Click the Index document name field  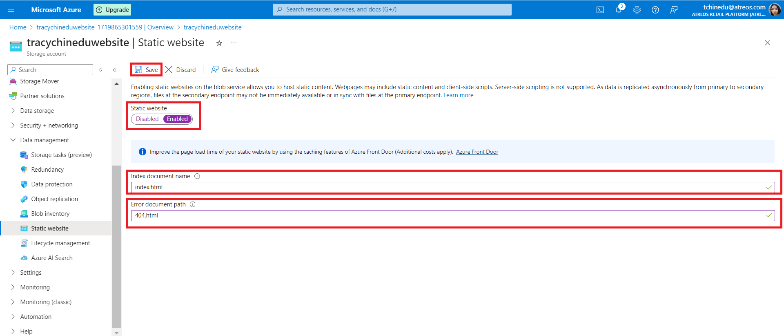click(x=453, y=187)
